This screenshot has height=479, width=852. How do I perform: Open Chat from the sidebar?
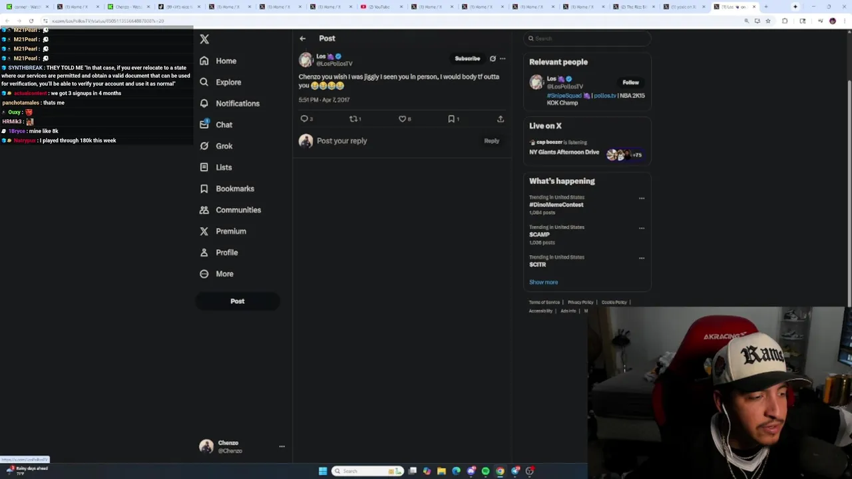(216, 124)
